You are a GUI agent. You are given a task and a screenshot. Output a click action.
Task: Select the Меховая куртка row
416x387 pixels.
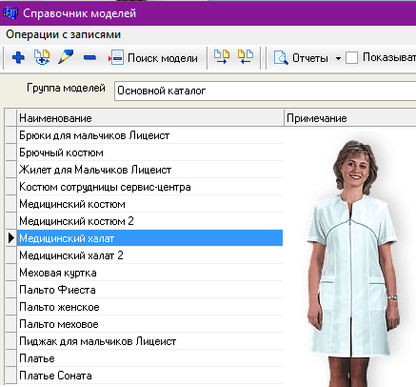click(x=149, y=273)
